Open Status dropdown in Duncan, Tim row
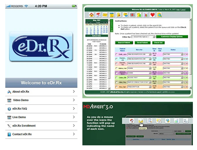Screen dimensions: 197x150 click(x=173, y=63)
